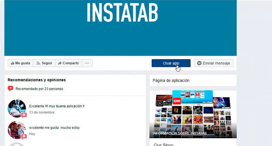Open reviewer avatar for 'Excelente !!! muy buena aplicación'
Screen dimensions: 272x146
(17, 108)
